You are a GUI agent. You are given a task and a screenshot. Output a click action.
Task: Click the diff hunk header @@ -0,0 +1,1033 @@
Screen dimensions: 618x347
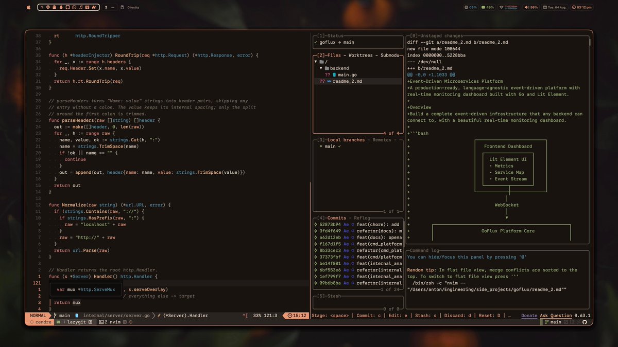click(431, 75)
